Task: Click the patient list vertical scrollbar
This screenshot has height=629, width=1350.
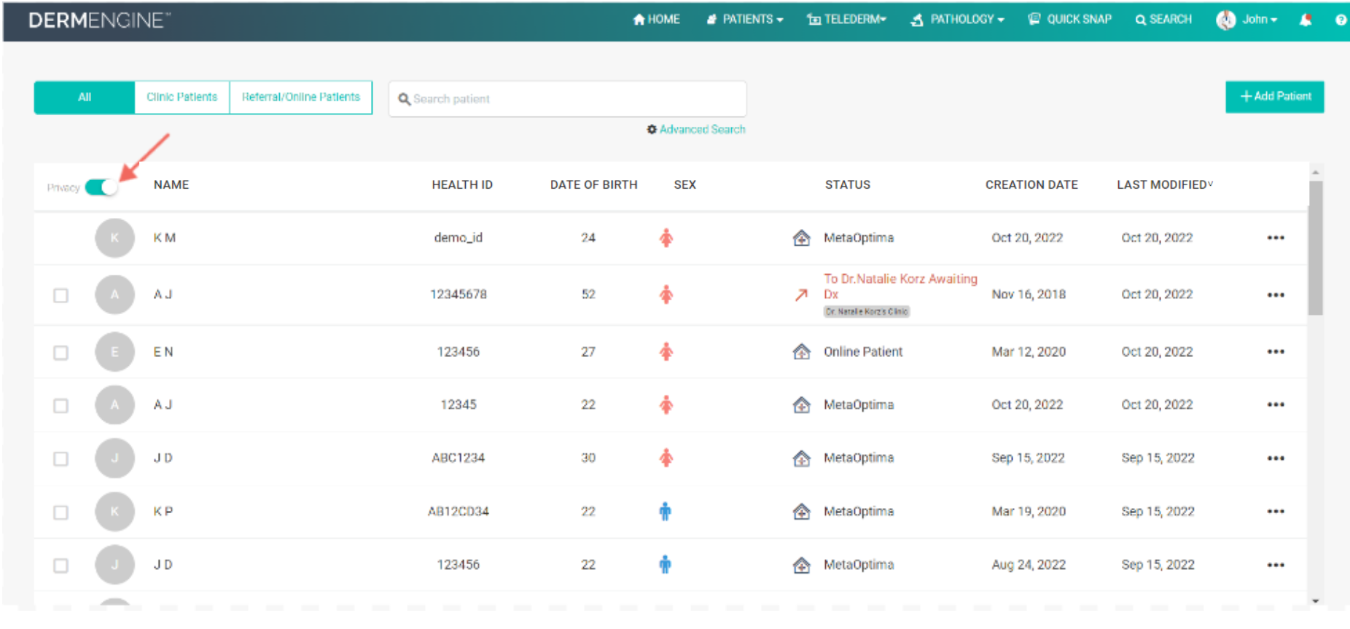Action: tap(1315, 248)
